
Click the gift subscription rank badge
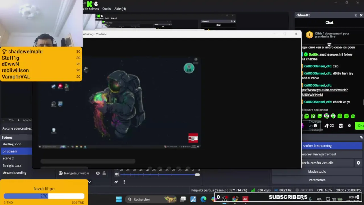tap(309, 35)
